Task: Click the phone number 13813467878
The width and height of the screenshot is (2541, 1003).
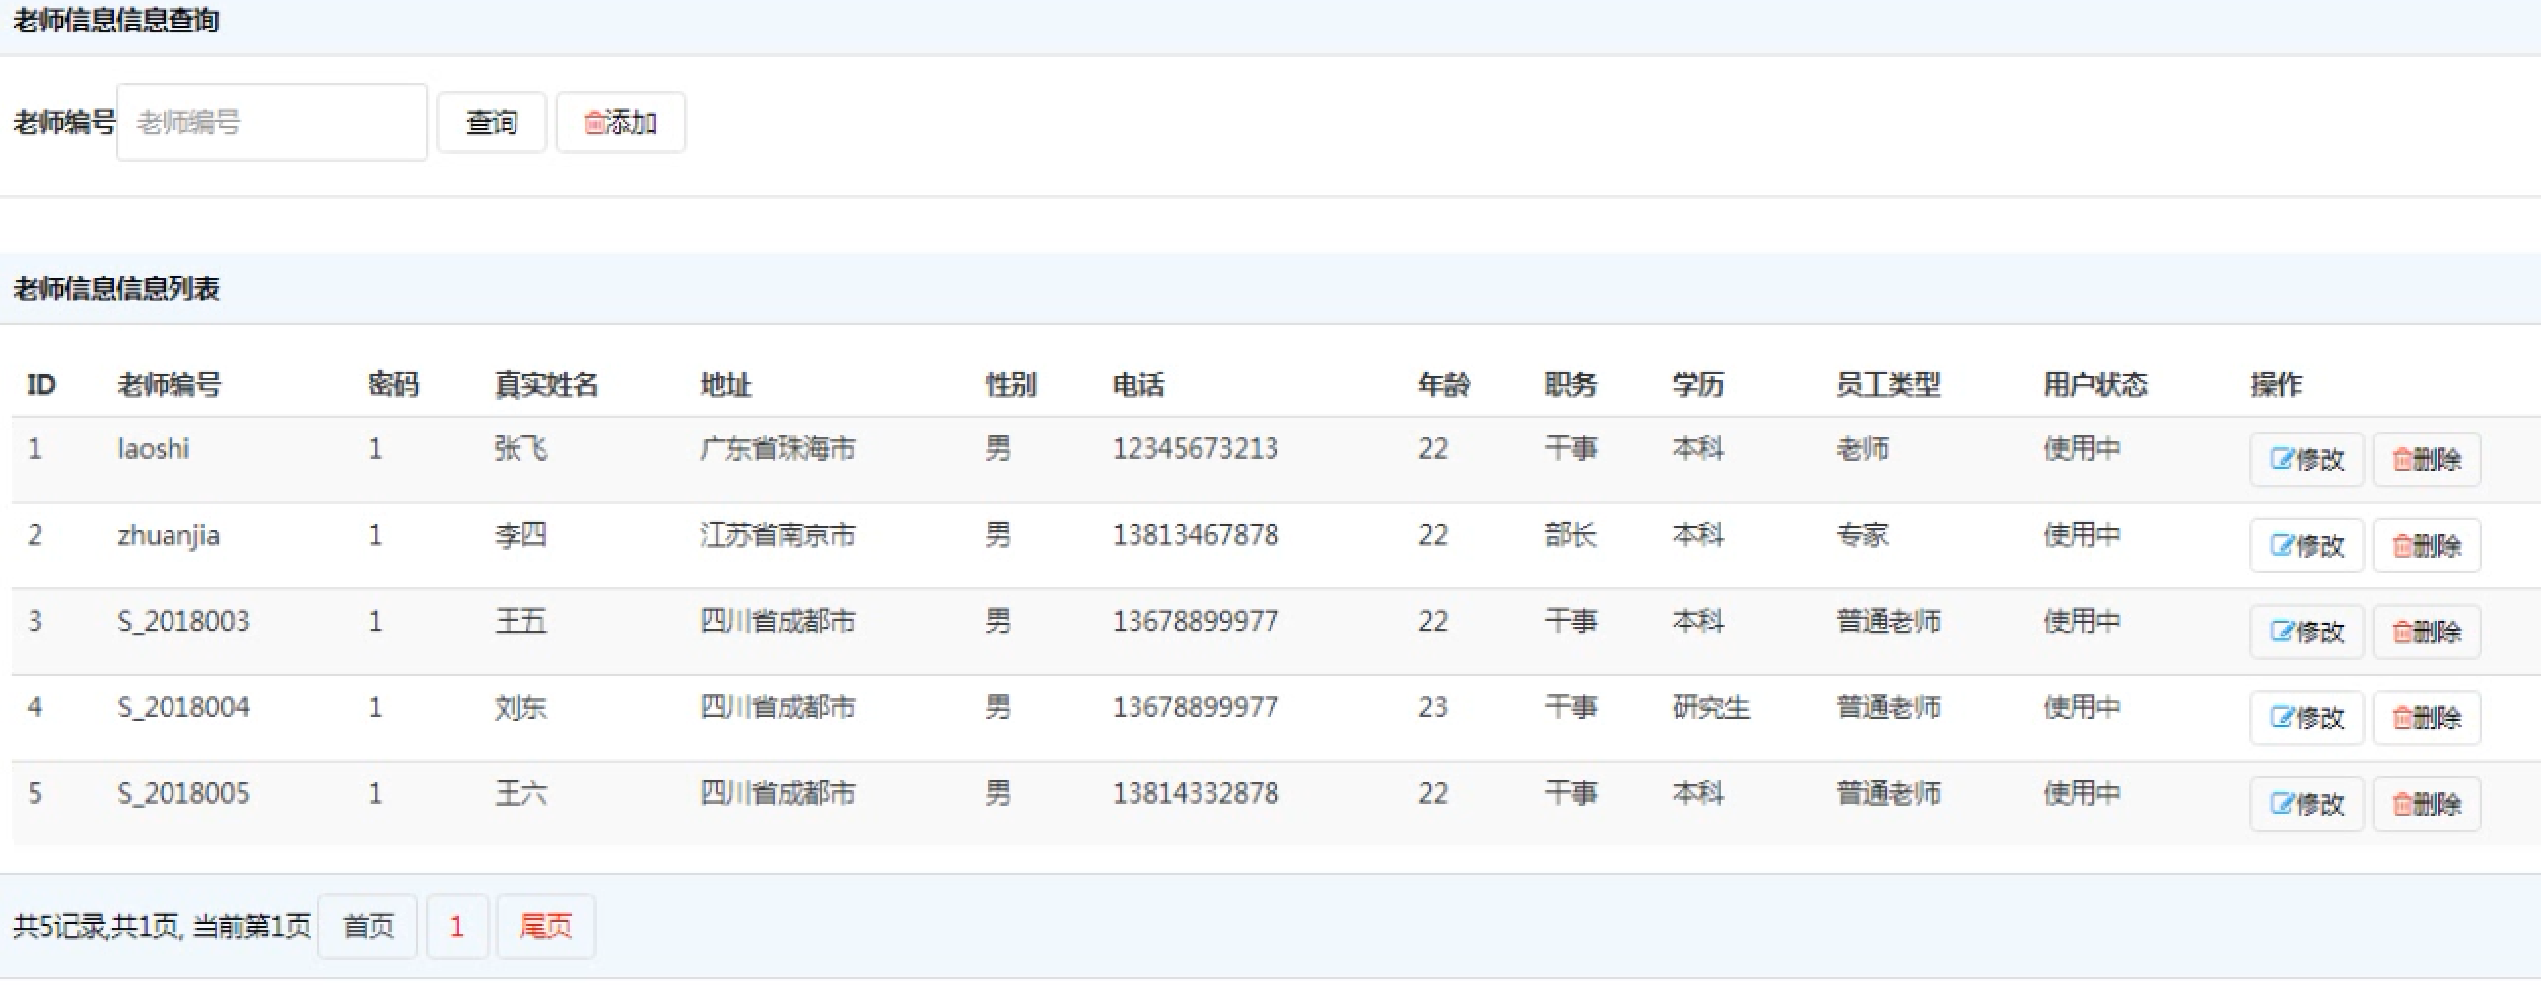Action: [1196, 536]
